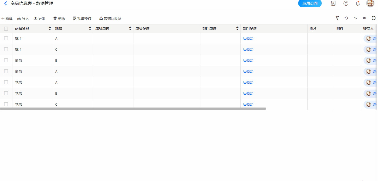378x181 pixels.
Task: Click the back arrow beside 商品信息表
Action: pos(6,3)
